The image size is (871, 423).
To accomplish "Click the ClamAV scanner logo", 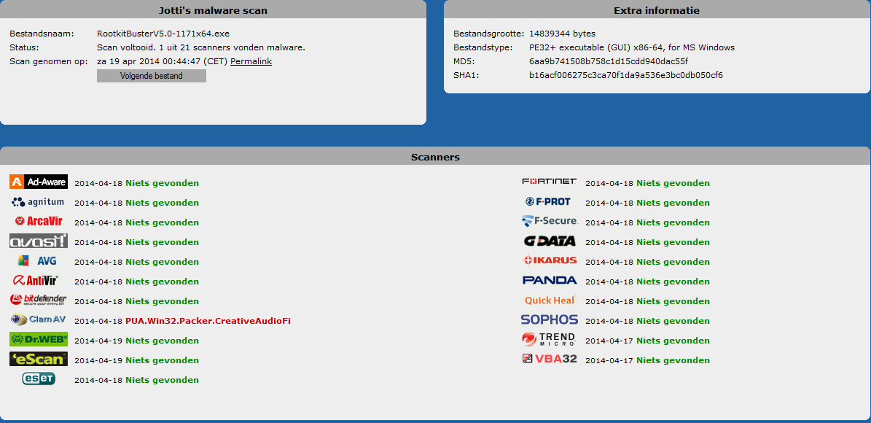I will (39, 319).
